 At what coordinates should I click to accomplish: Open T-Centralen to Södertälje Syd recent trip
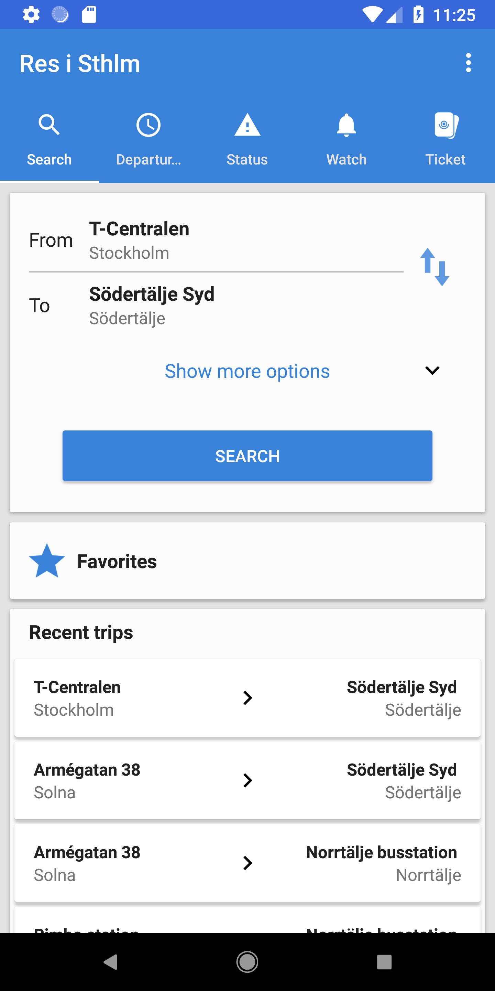tap(247, 698)
